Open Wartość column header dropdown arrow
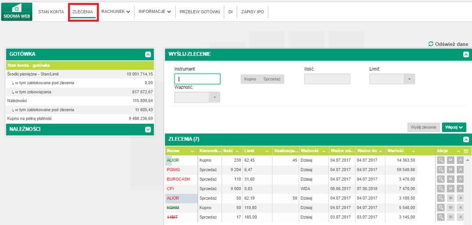The height and width of the screenshot is (225, 472). (x=413, y=151)
